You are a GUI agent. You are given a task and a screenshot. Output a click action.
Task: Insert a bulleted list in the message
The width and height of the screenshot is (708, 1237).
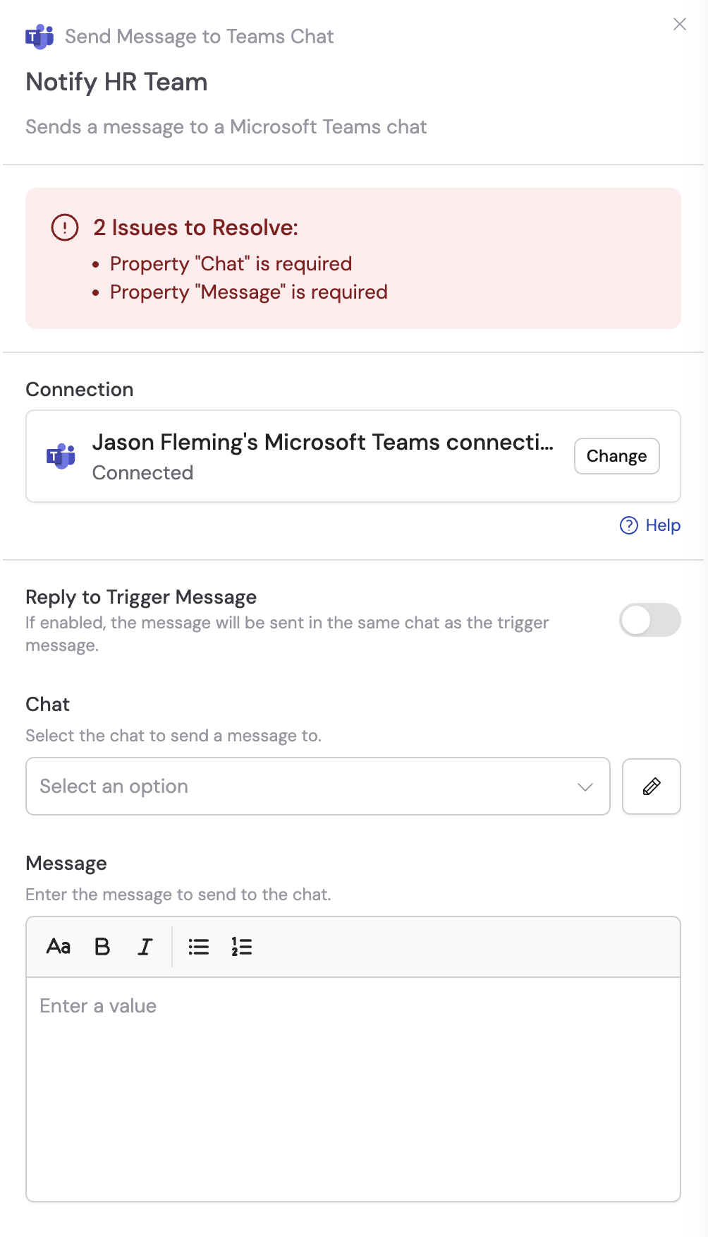pos(199,946)
